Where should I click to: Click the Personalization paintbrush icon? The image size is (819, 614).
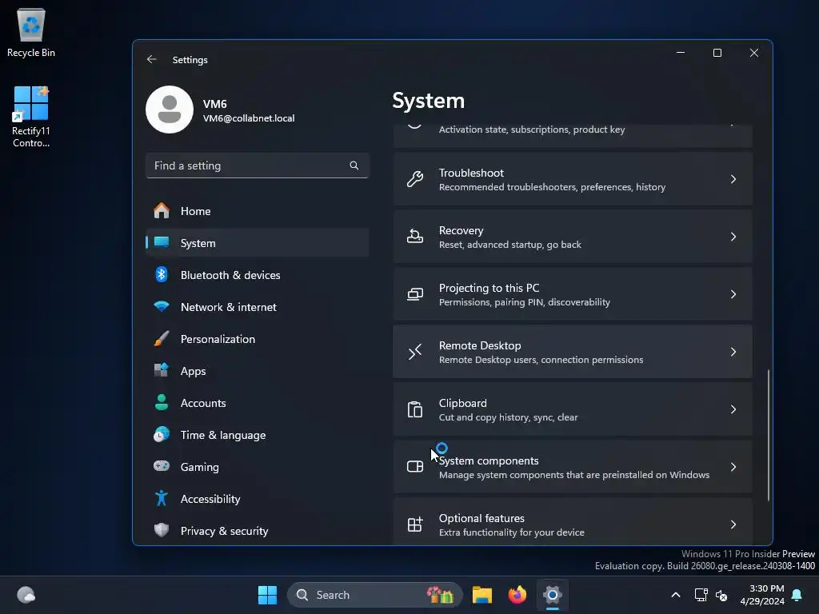(162, 339)
